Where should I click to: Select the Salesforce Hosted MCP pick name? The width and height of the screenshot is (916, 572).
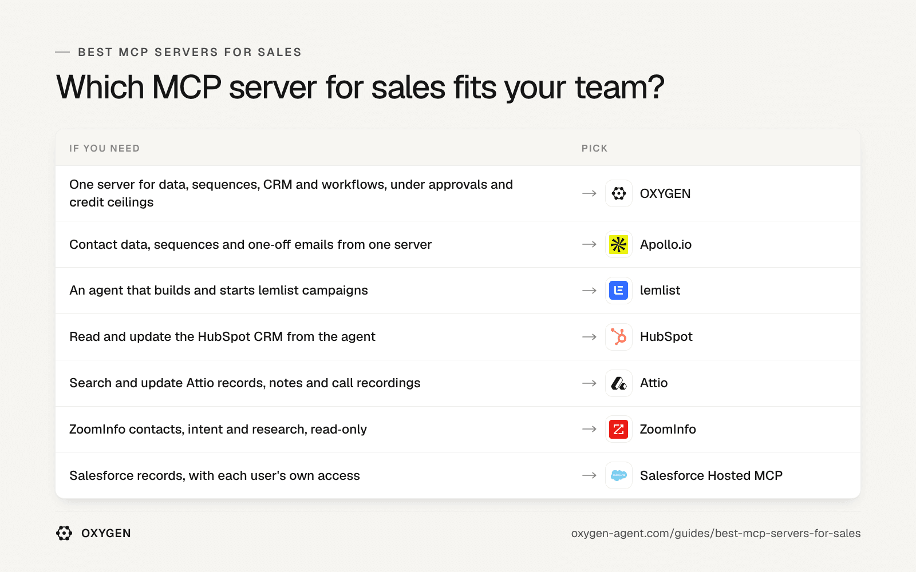(711, 475)
